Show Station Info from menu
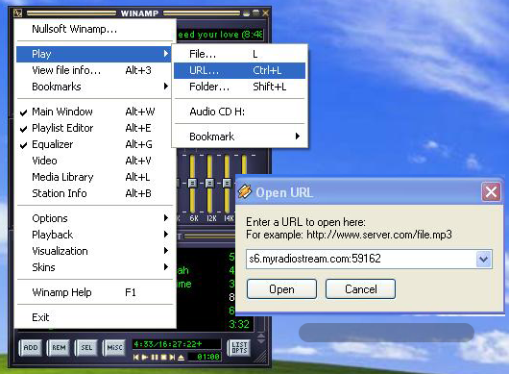 (94, 193)
